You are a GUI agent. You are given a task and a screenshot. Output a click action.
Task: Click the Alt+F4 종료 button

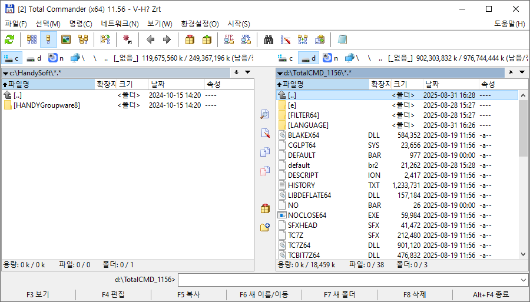tap(491, 294)
